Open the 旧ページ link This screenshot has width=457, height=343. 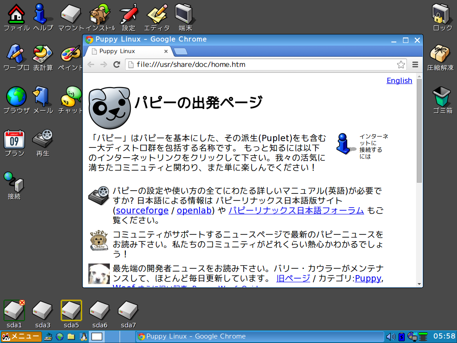click(293, 278)
